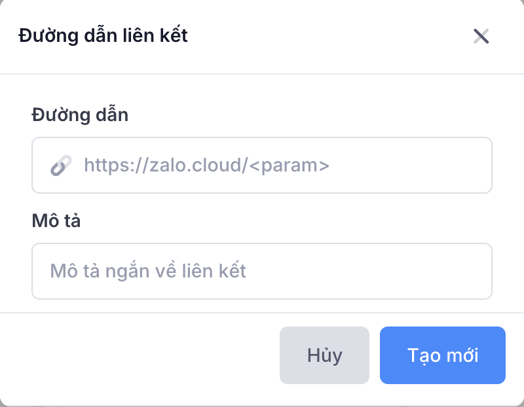Click the gray Hủy cancel button

point(324,355)
